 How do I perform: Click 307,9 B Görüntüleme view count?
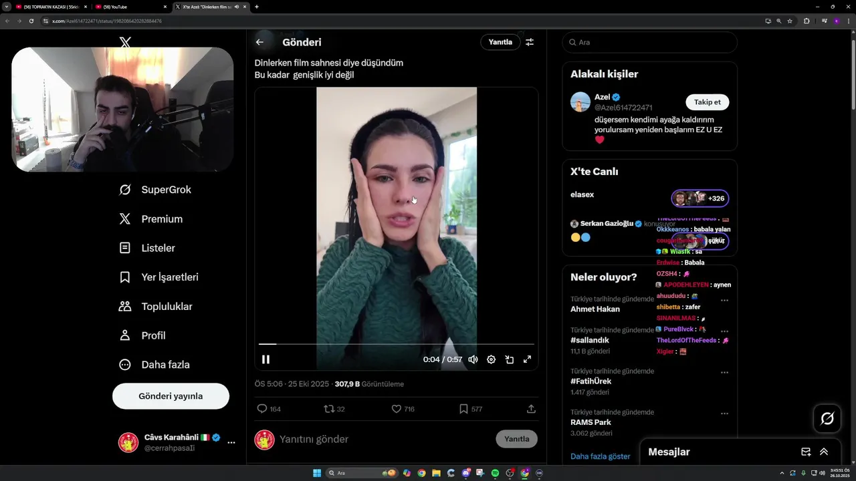pos(369,384)
